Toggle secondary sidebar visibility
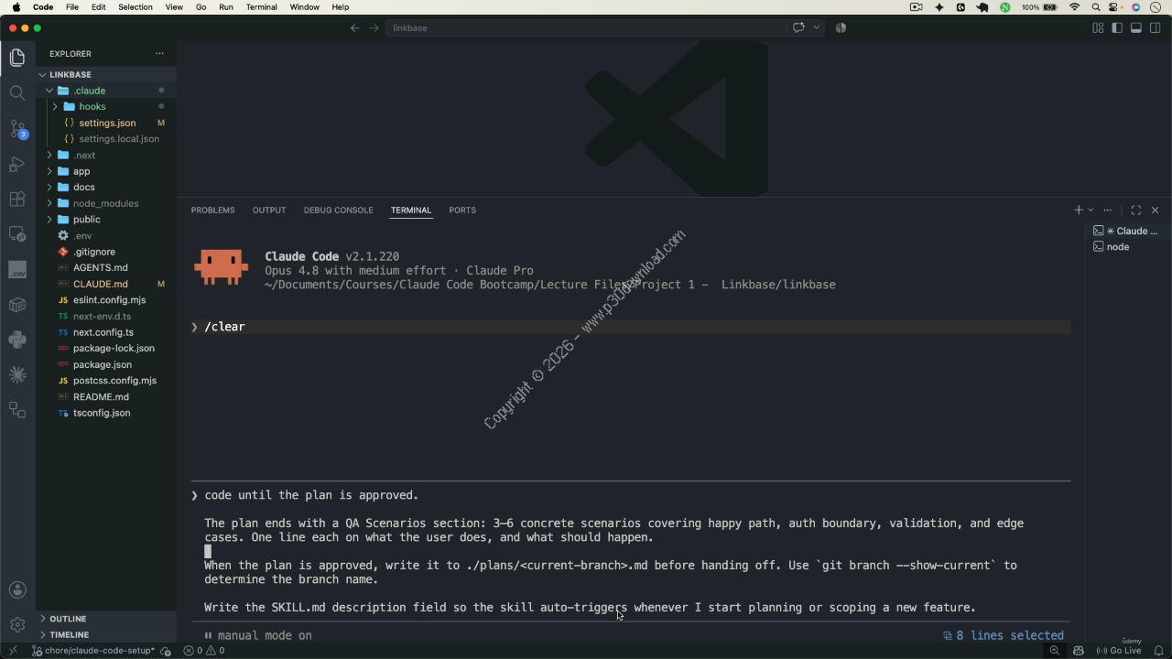The height and width of the screenshot is (659, 1172). pos(1156,27)
